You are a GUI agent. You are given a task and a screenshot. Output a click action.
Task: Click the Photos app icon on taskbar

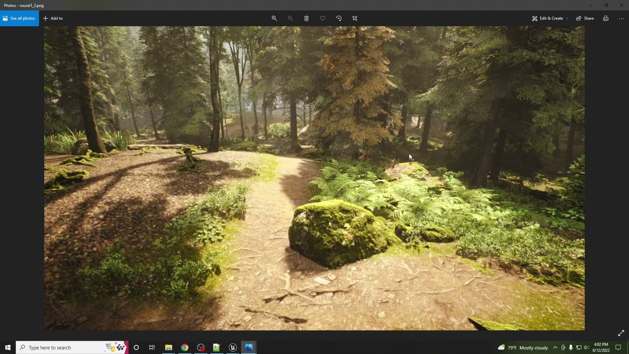(x=249, y=347)
